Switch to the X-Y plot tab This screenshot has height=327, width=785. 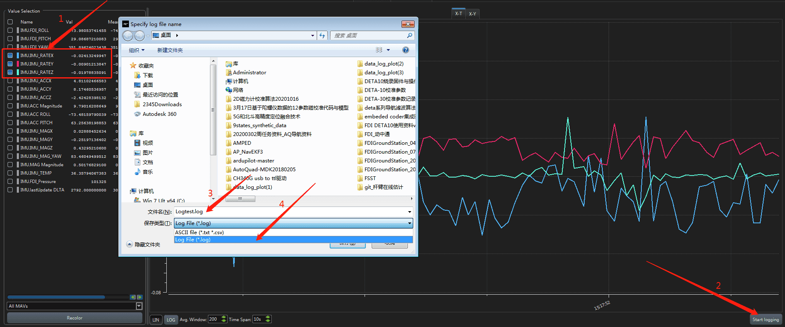(473, 14)
